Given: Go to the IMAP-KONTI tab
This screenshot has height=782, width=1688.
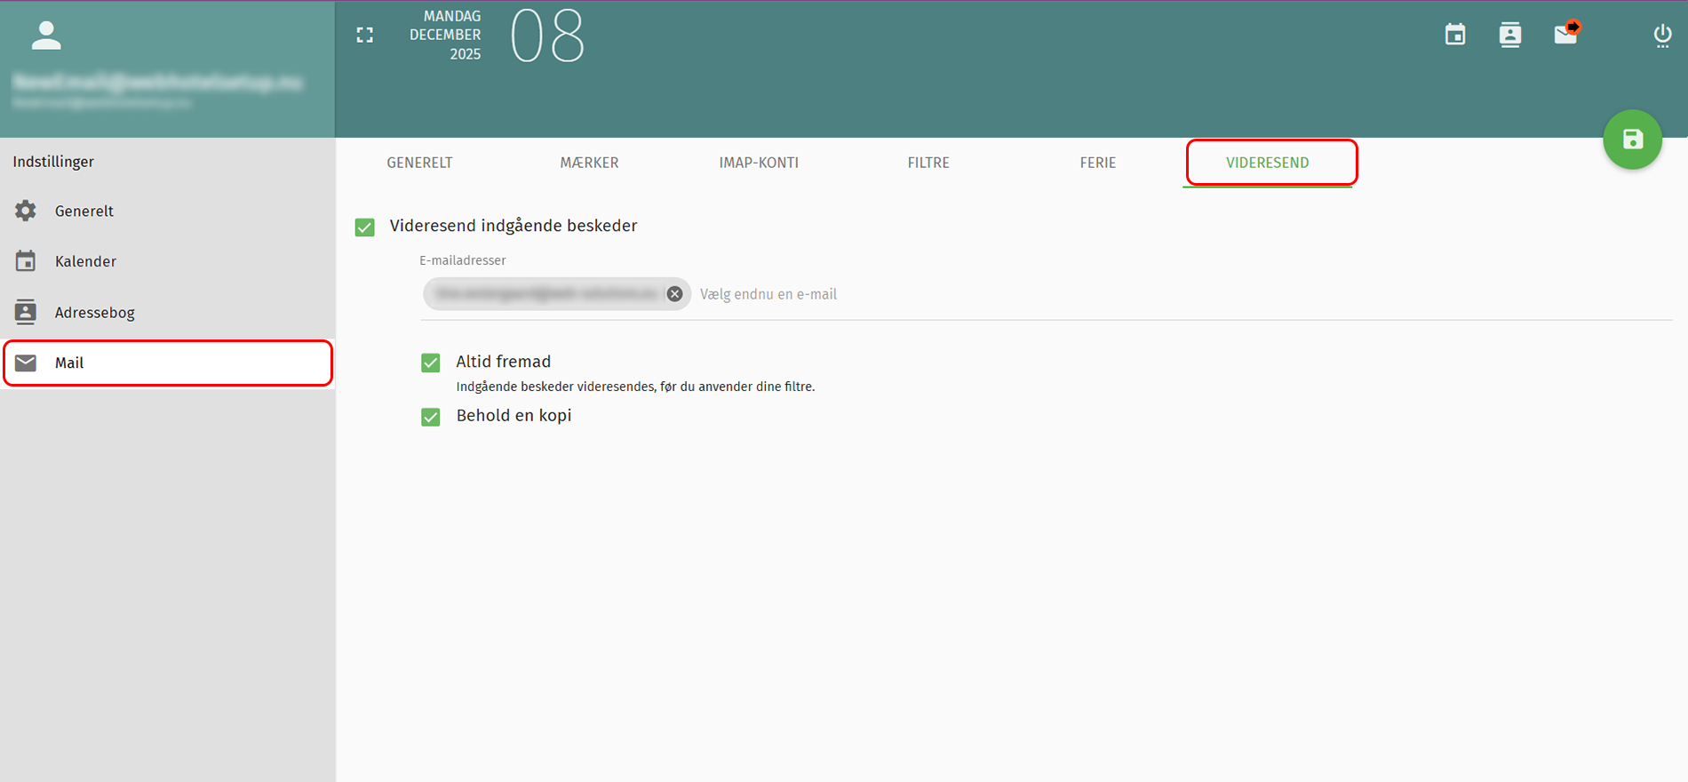Looking at the screenshot, I should coord(759,163).
